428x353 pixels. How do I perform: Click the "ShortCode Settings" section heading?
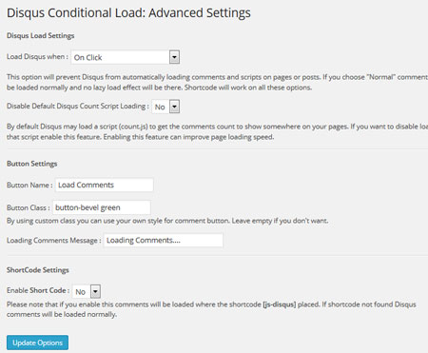[x=38, y=270]
